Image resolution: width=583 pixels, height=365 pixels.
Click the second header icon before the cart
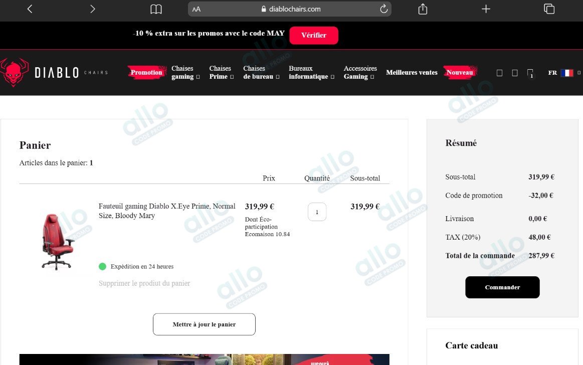point(515,73)
